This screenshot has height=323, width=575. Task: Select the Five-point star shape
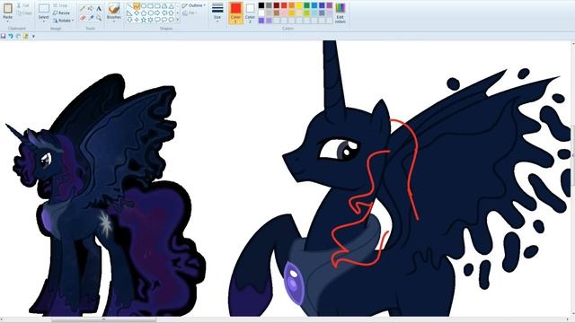(144, 20)
